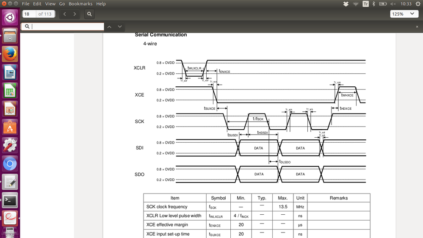Open the View menu
This screenshot has height=238, width=423.
pos(50,4)
